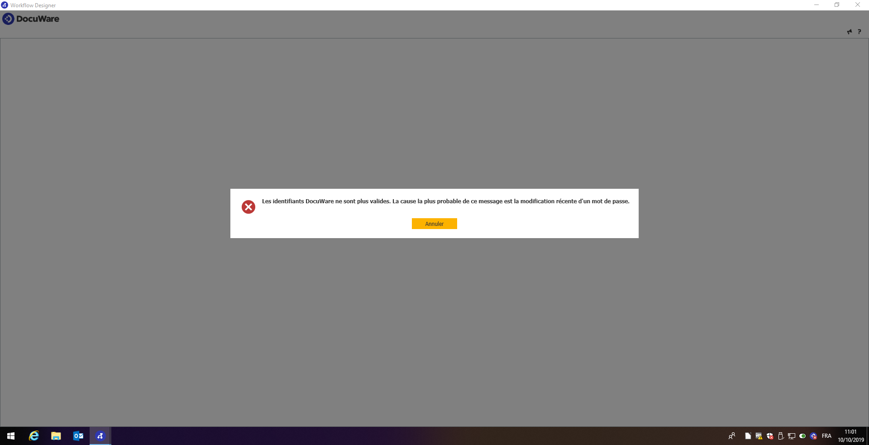Click the VMware Tools tray icon

[759, 436]
